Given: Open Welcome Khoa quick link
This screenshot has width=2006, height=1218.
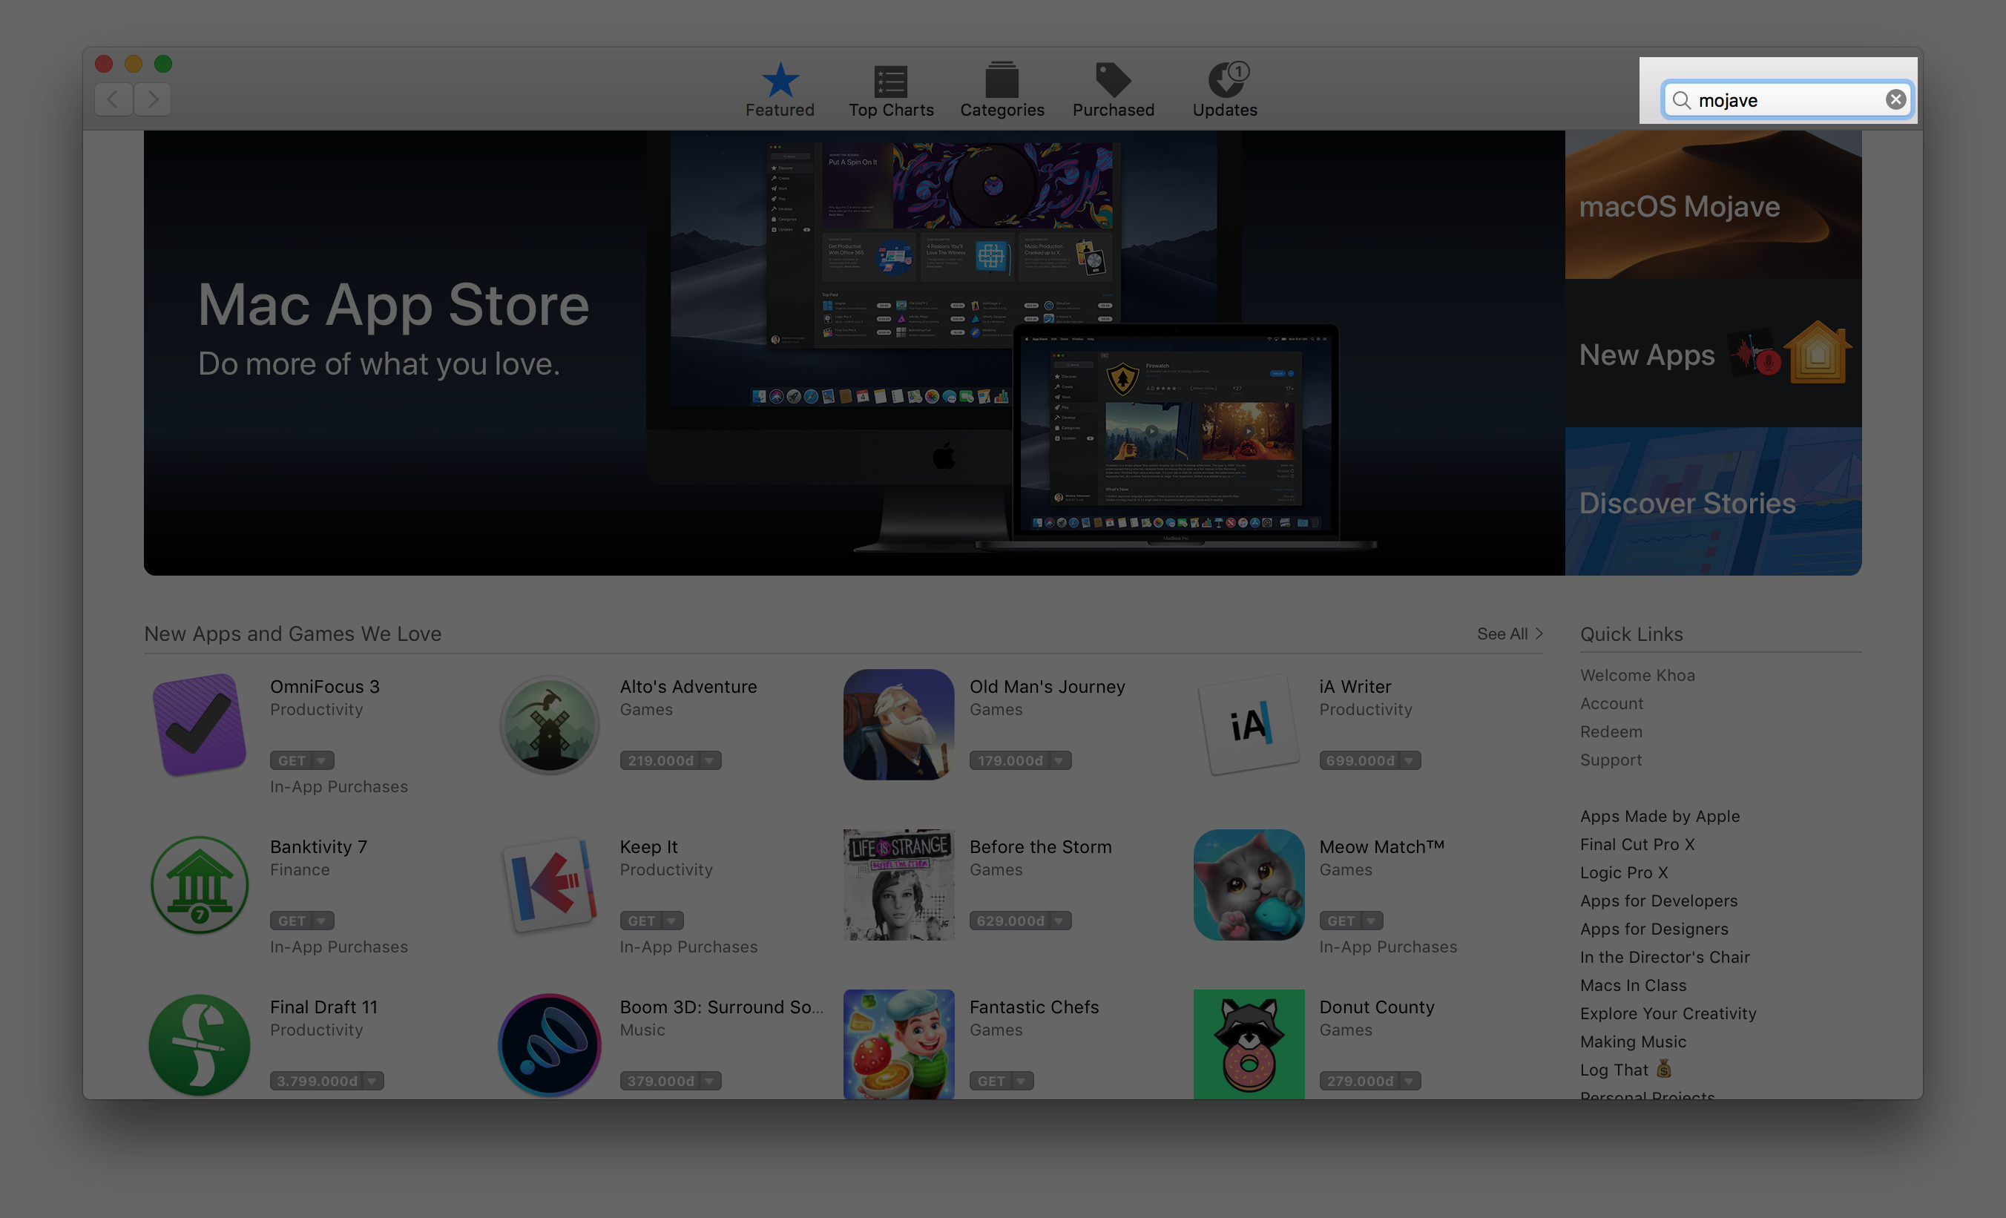Looking at the screenshot, I should (x=1637, y=675).
